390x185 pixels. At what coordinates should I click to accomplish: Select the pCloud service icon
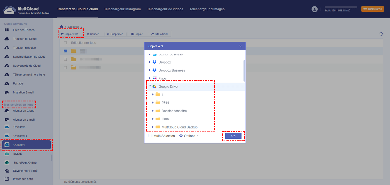point(7,154)
